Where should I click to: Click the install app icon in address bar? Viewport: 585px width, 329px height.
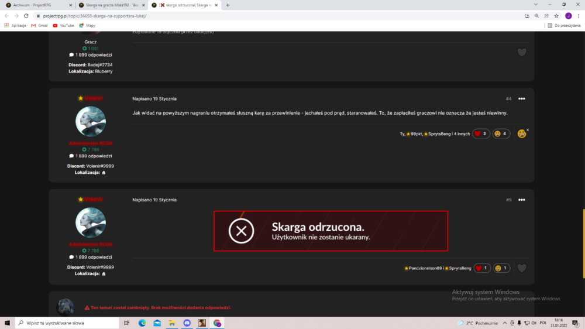[527, 16]
